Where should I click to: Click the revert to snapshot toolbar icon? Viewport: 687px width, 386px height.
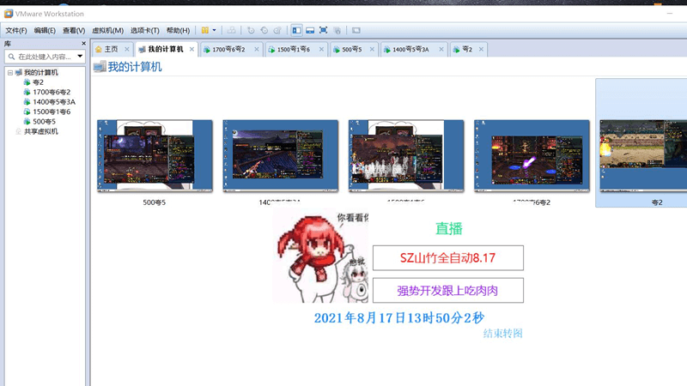[264, 30]
